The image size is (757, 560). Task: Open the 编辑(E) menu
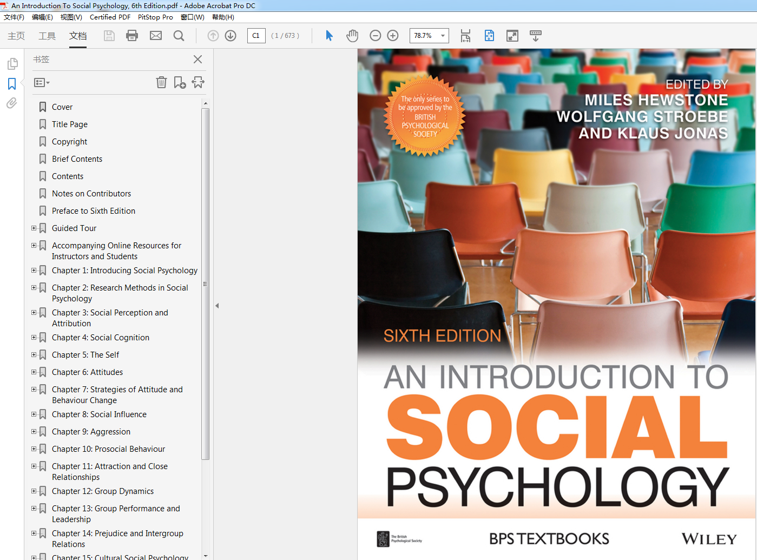[x=42, y=17]
